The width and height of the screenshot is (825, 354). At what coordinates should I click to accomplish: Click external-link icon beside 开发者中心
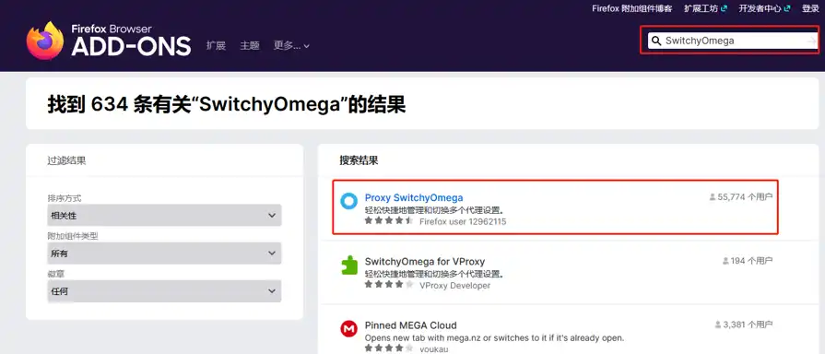[x=787, y=8]
